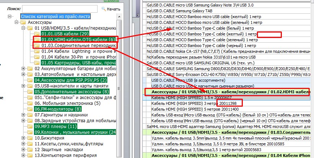This screenshot has height=158, width=314.
Task: Expand the 08.Зарядные устройства node
Action: click(23, 121)
